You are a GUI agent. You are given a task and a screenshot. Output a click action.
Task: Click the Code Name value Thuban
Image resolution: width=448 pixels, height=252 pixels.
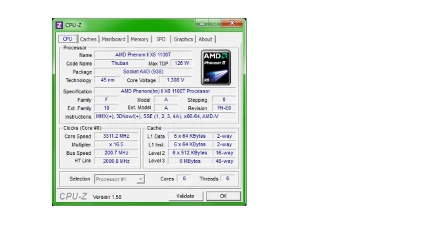point(120,63)
